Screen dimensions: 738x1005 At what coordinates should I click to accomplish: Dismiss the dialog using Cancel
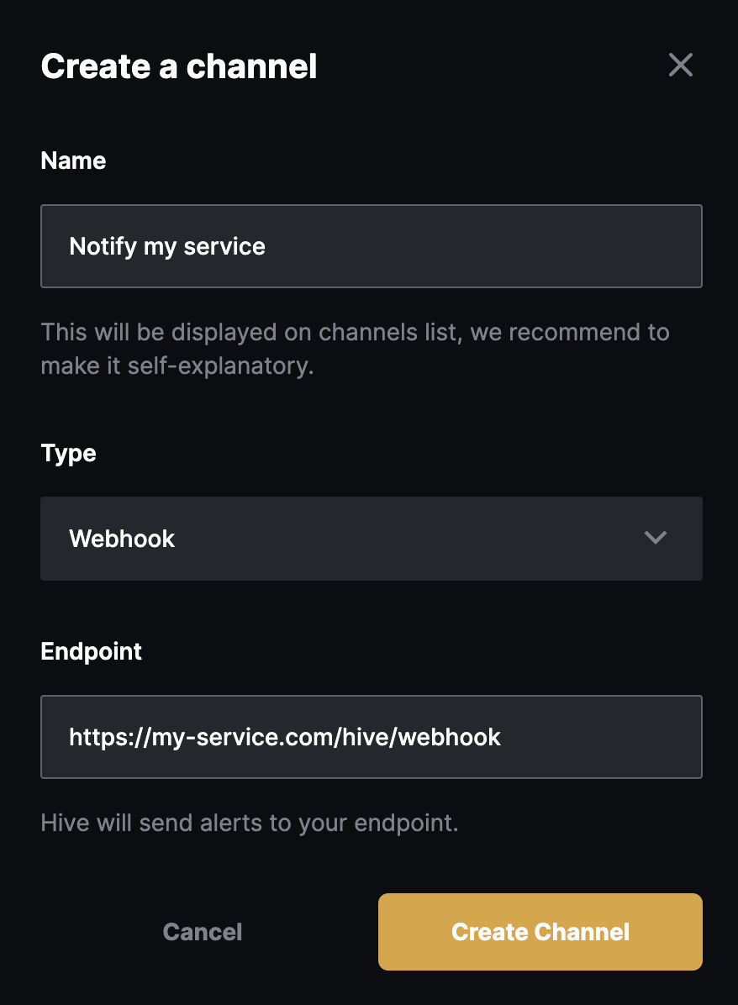[202, 931]
